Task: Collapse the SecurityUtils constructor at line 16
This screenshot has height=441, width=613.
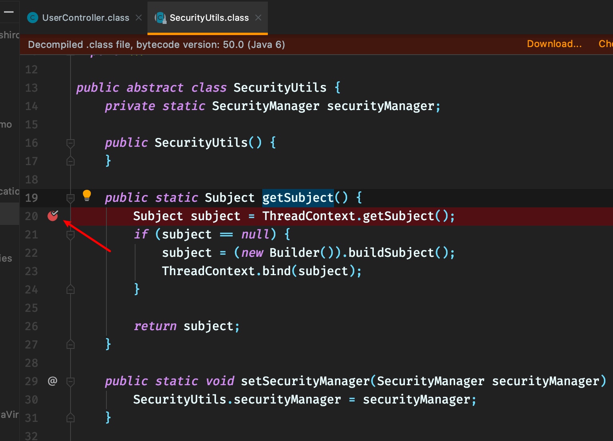Action: [x=71, y=143]
